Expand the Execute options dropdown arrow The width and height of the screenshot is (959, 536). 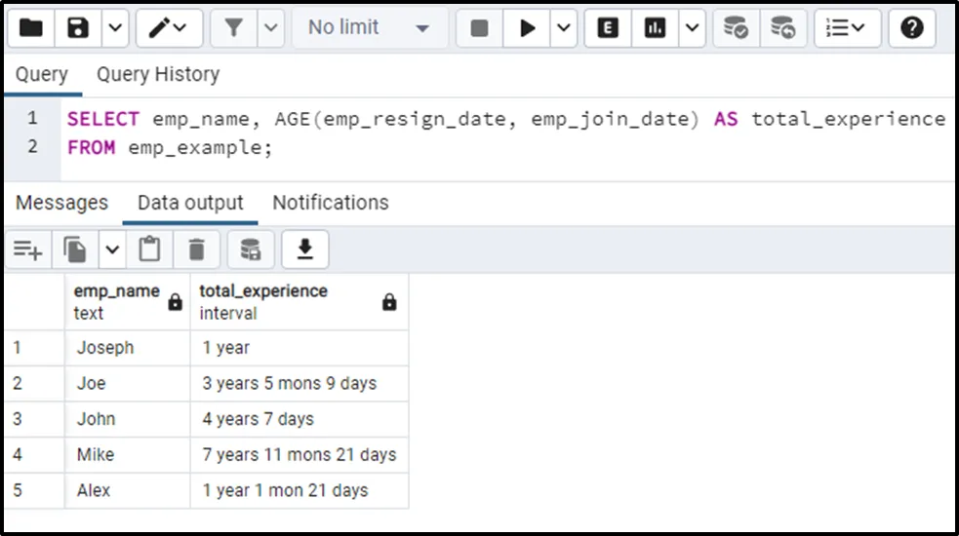pos(564,28)
